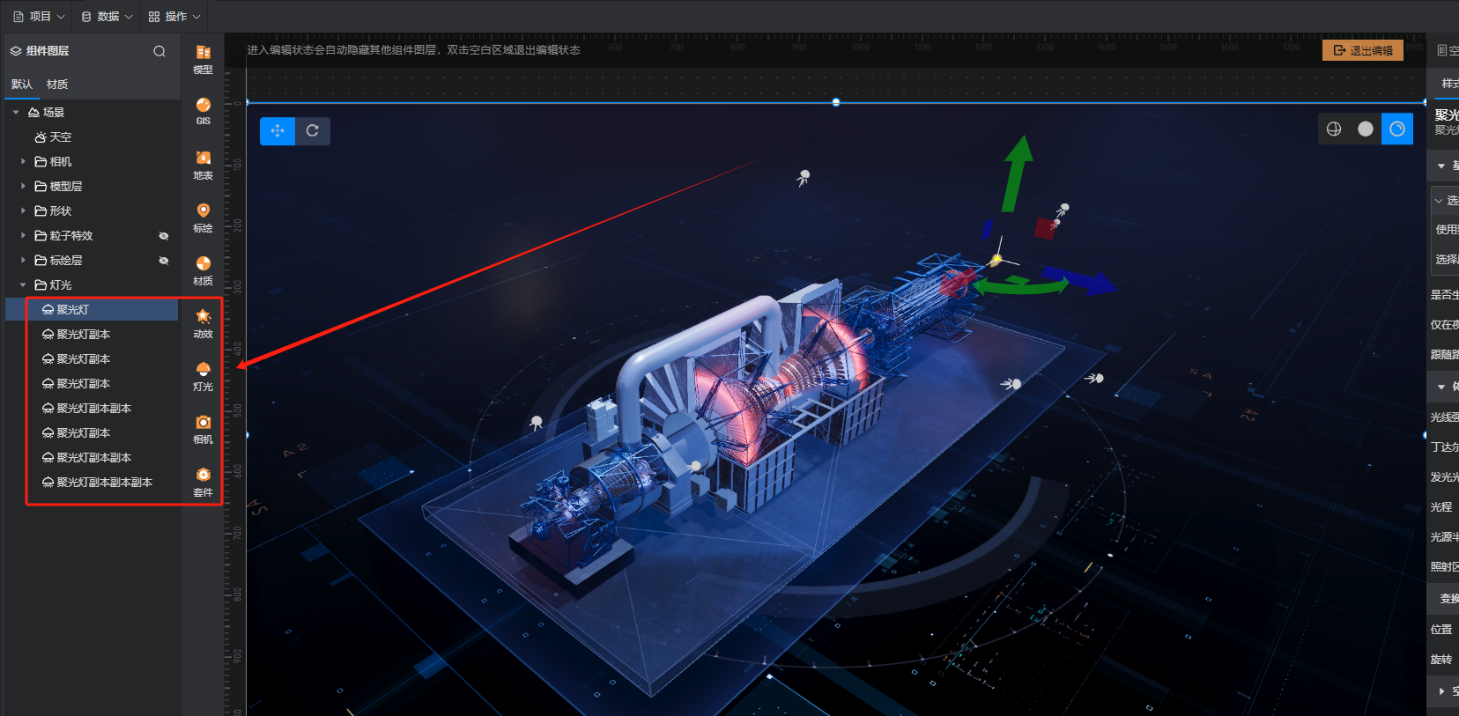
Task: Click the search icon in 组件图层 panel
Action: click(x=159, y=51)
